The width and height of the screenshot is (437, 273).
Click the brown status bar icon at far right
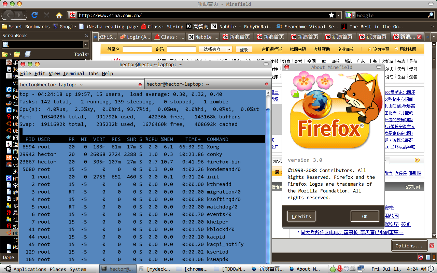433,257
